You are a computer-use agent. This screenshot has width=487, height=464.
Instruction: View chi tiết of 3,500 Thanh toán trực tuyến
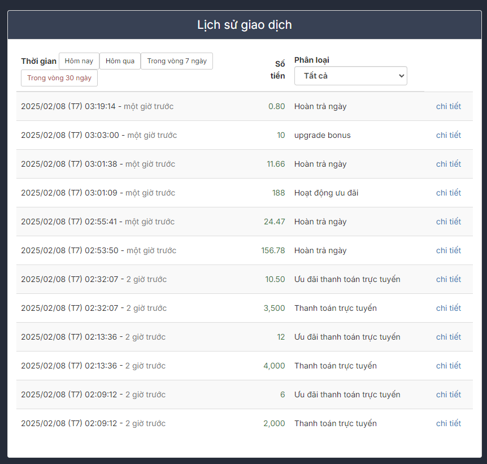[x=448, y=308]
